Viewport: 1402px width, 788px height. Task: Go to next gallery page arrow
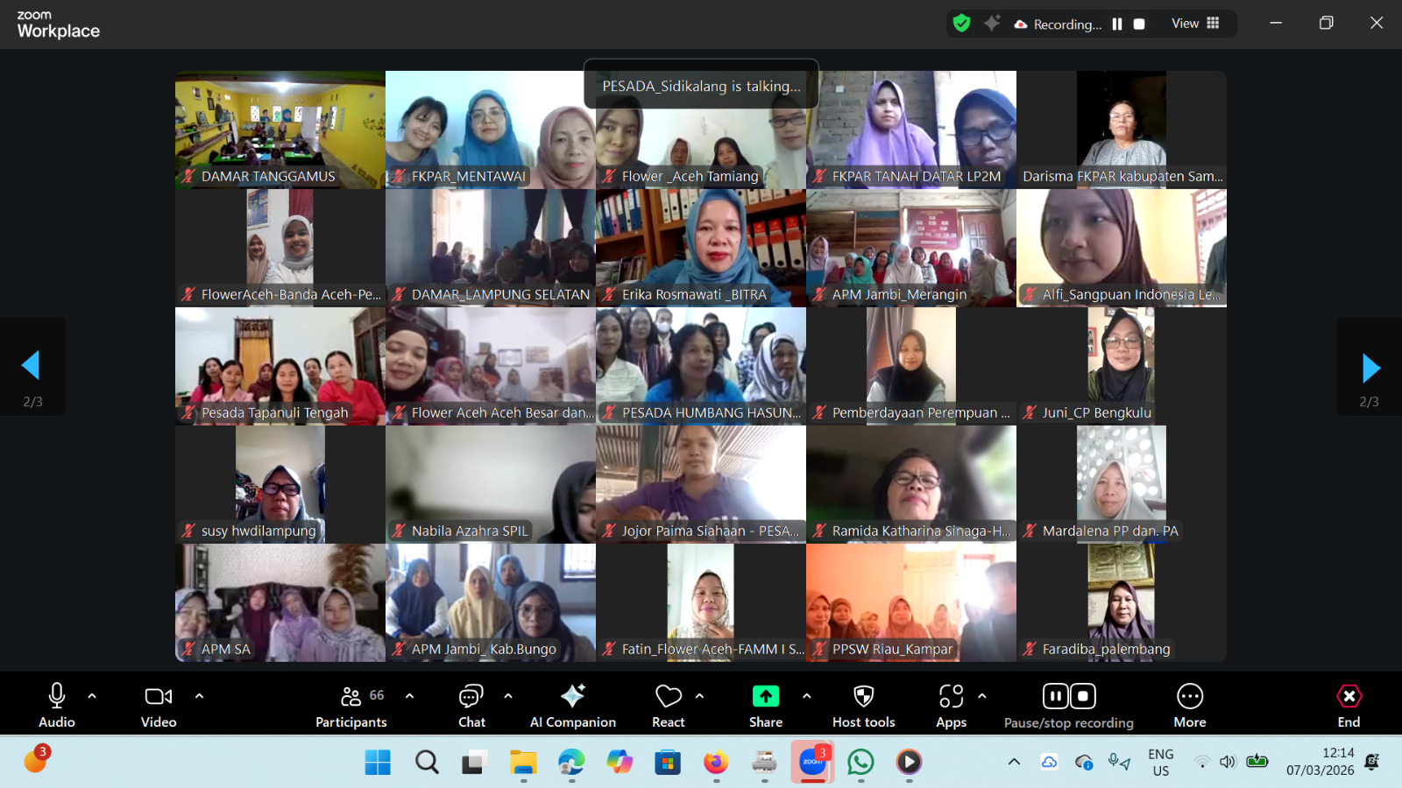[x=1370, y=368]
